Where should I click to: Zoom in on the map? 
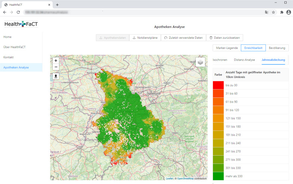[x=56, y=60]
